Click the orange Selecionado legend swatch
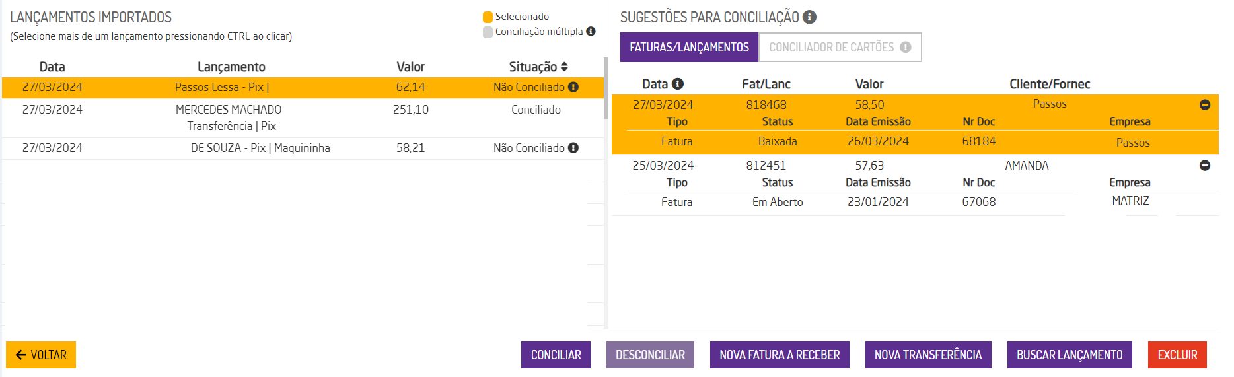 [488, 17]
